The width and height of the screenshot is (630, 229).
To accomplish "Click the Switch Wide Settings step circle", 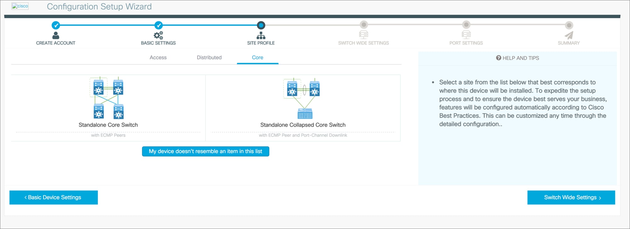I will tap(364, 25).
